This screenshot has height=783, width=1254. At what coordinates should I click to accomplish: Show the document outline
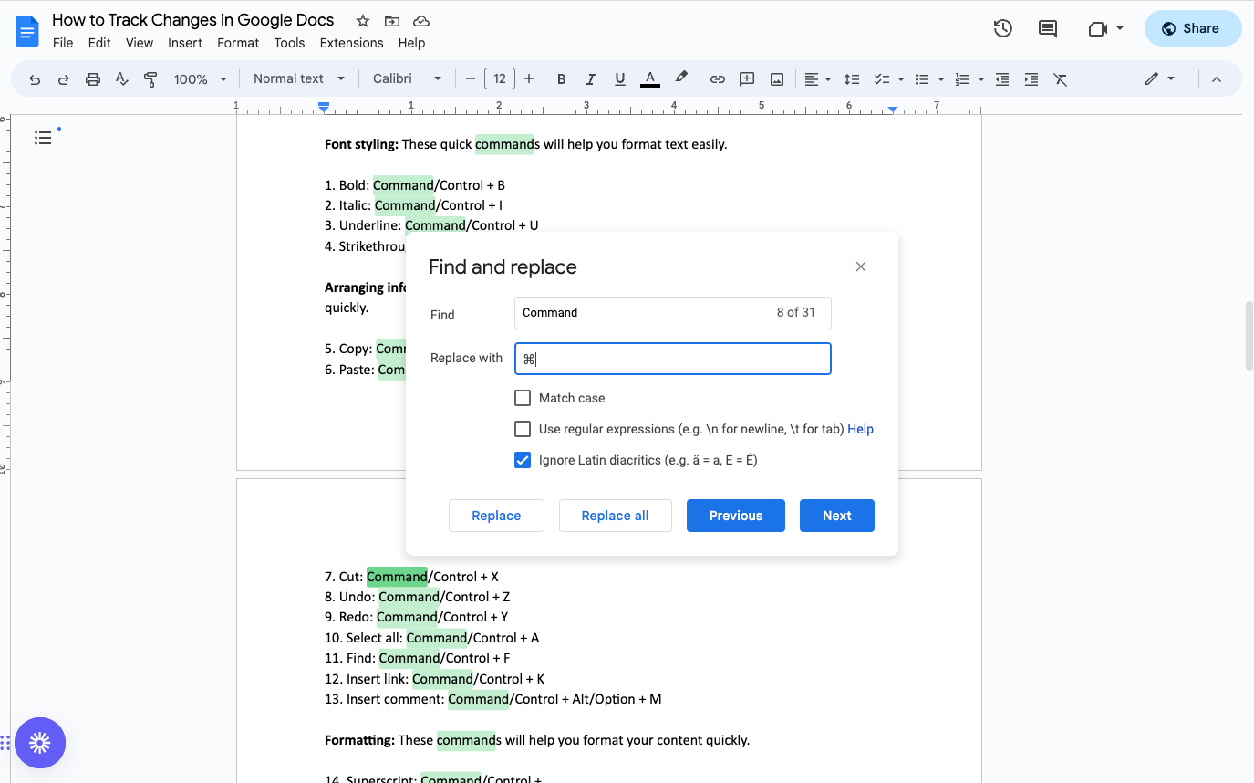pyautogui.click(x=43, y=138)
